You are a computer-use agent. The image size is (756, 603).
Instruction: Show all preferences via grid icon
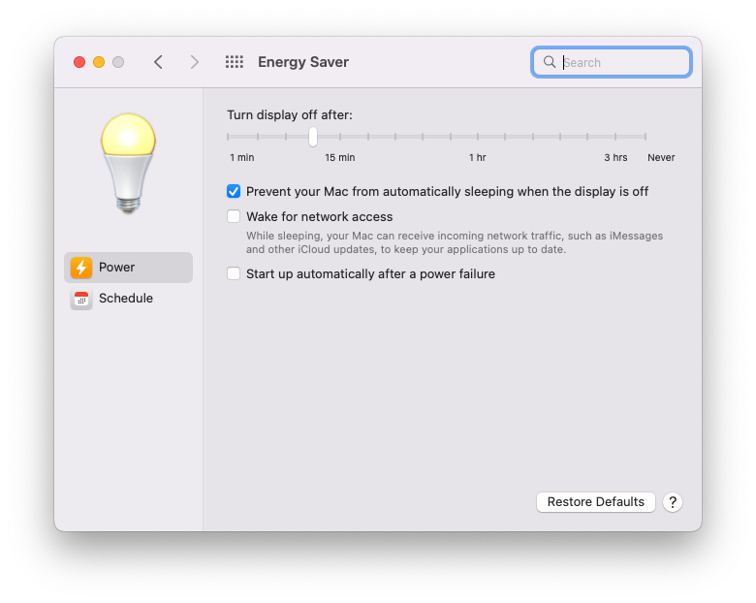(235, 62)
